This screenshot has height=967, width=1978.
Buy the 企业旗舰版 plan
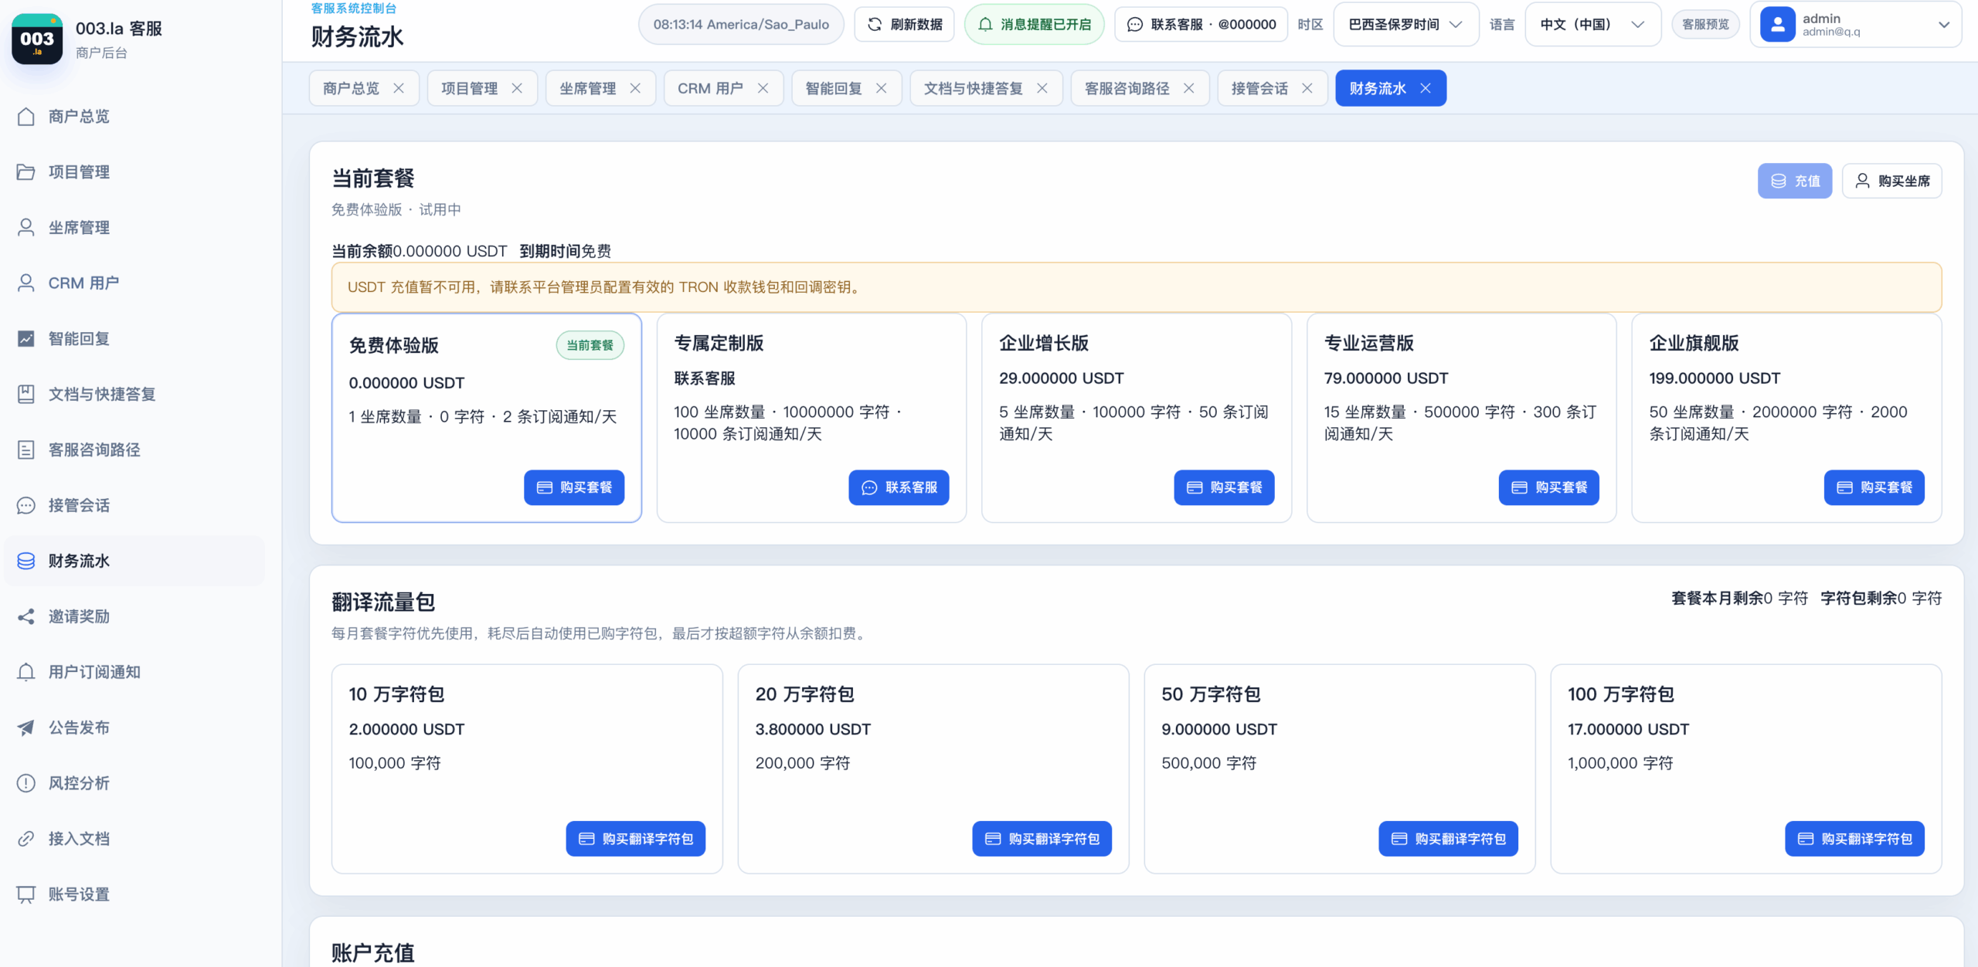point(1874,487)
